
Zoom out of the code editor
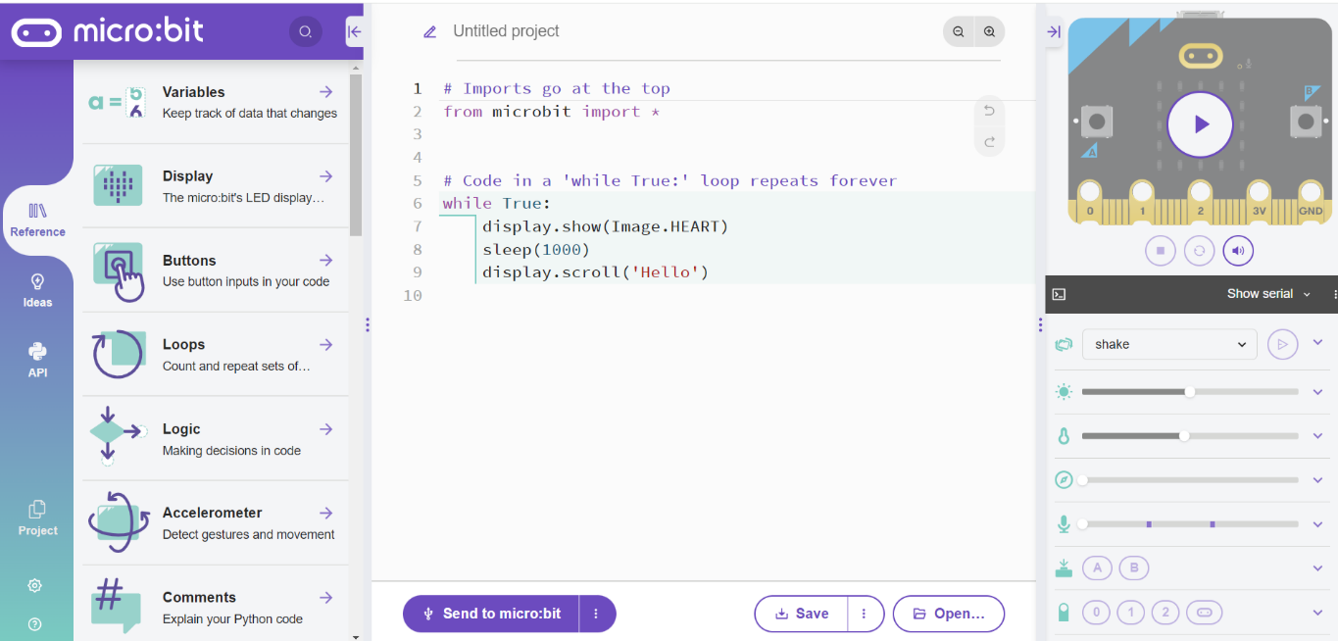tap(958, 32)
